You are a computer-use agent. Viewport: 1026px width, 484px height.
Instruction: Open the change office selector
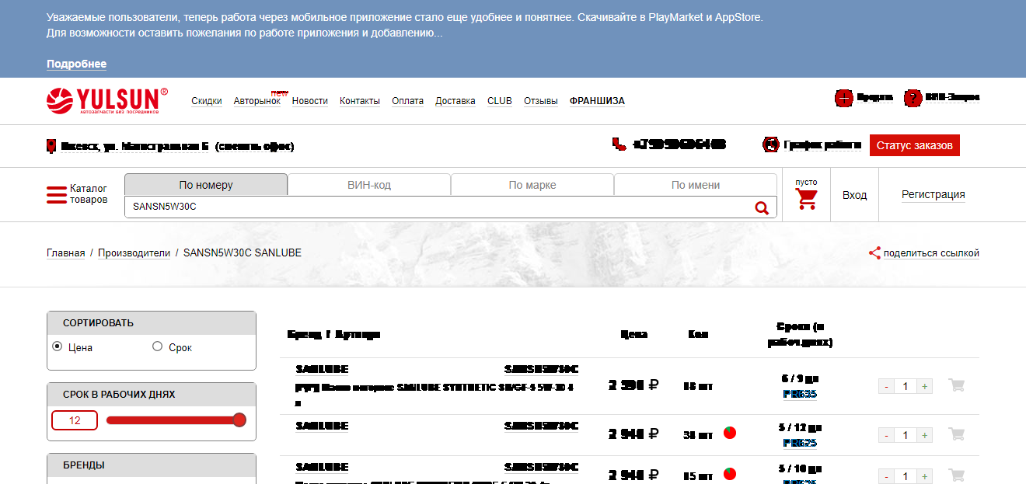pos(255,146)
